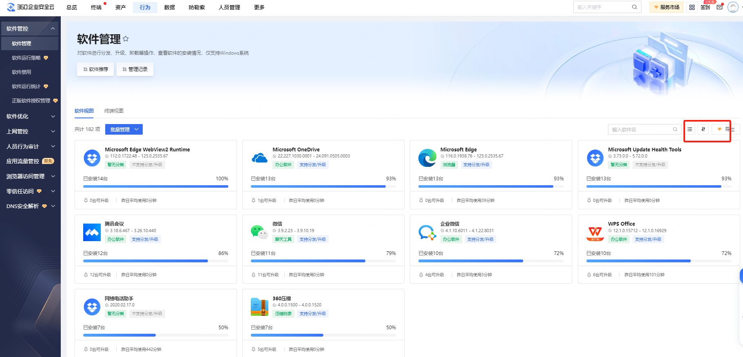743x357 pixels.
Task: Click 360压缩 install progress bar at 50%
Action: click(323, 335)
